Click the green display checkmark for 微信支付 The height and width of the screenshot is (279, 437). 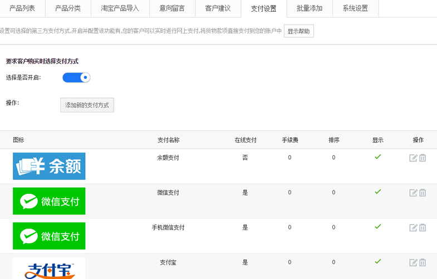pos(378,192)
